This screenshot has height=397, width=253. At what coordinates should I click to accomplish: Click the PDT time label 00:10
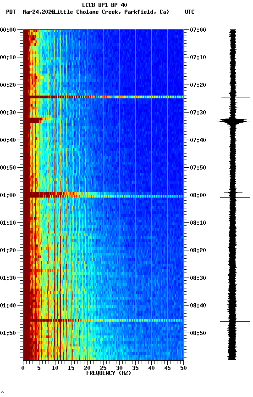click(8, 57)
